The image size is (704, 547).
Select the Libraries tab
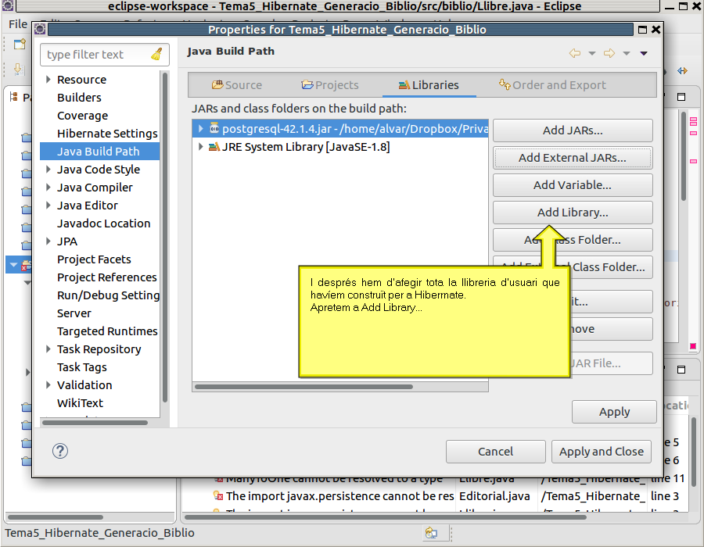pyautogui.click(x=429, y=84)
